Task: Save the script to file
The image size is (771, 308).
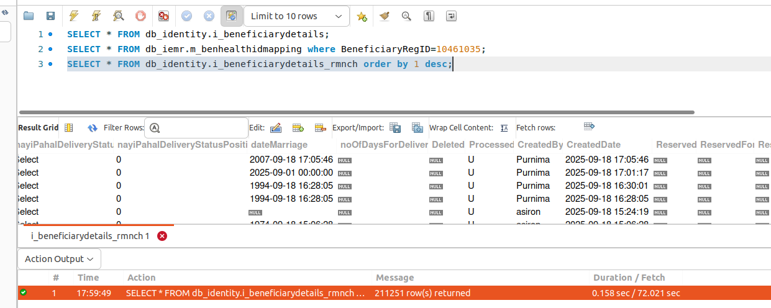Action: tap(50, 16)
